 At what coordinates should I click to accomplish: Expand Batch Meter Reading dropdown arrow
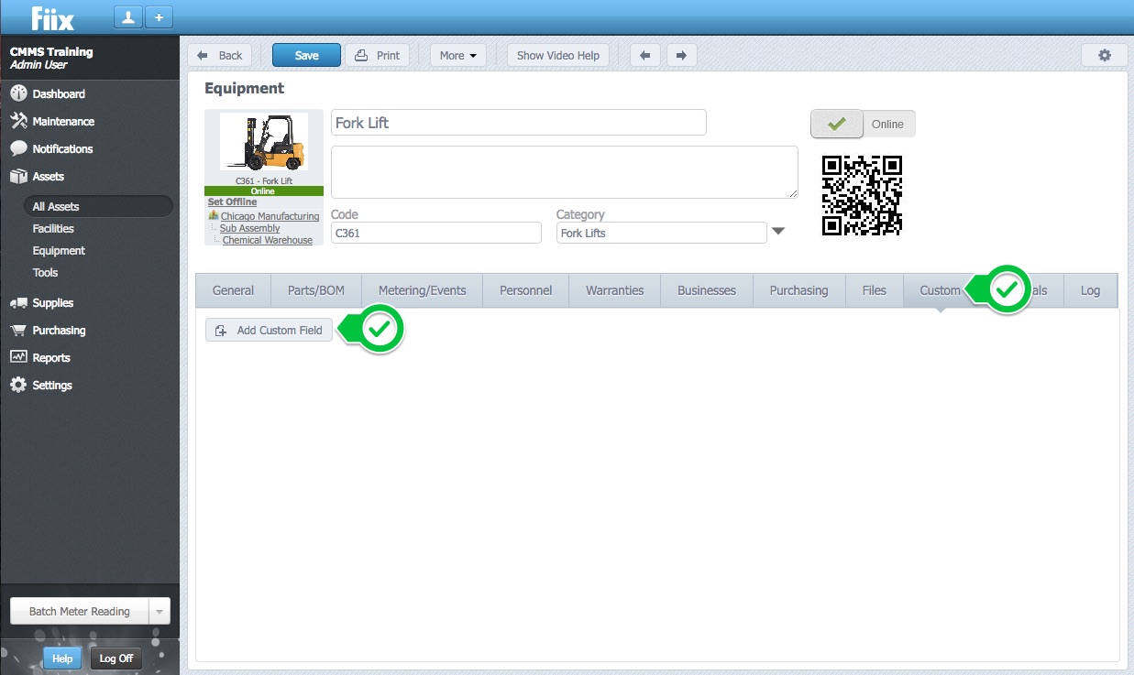(160, 612)
